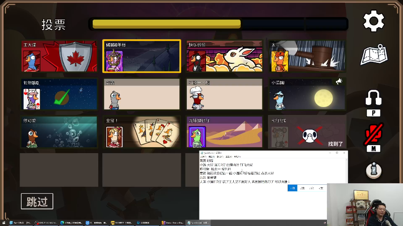Open the first menu in Notepad window

point(203,157)
